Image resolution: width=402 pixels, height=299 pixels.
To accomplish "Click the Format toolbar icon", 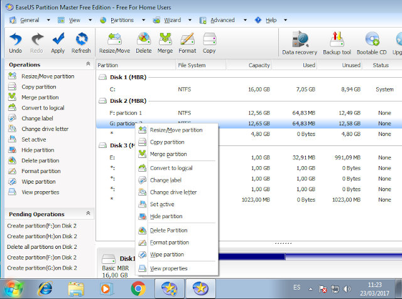I will (187, 43).
